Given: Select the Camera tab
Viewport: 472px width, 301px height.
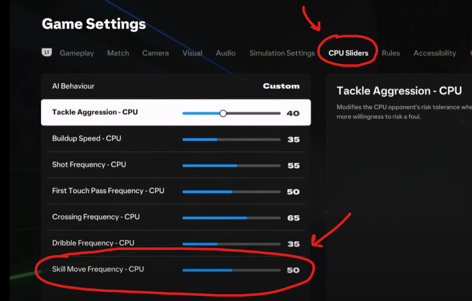Looking at the screenshot, I should (156, 53).
